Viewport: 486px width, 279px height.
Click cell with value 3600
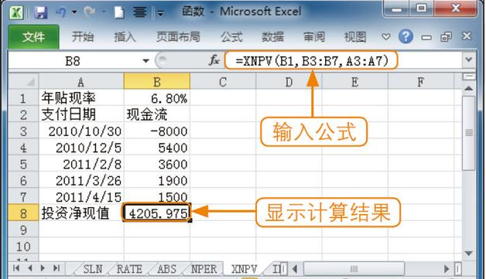(x=157, y=164)
